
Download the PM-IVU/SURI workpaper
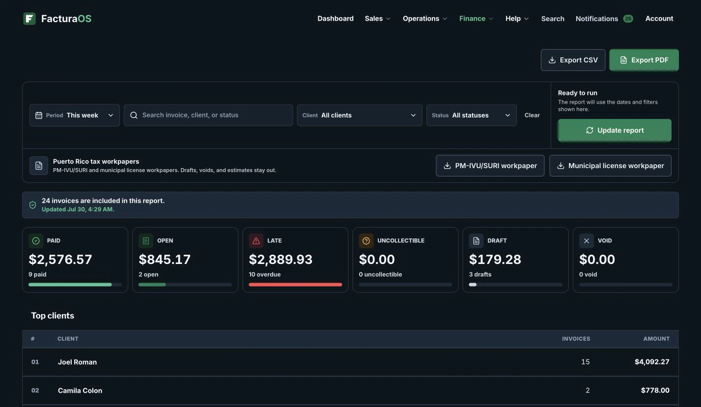pos(490,166)
